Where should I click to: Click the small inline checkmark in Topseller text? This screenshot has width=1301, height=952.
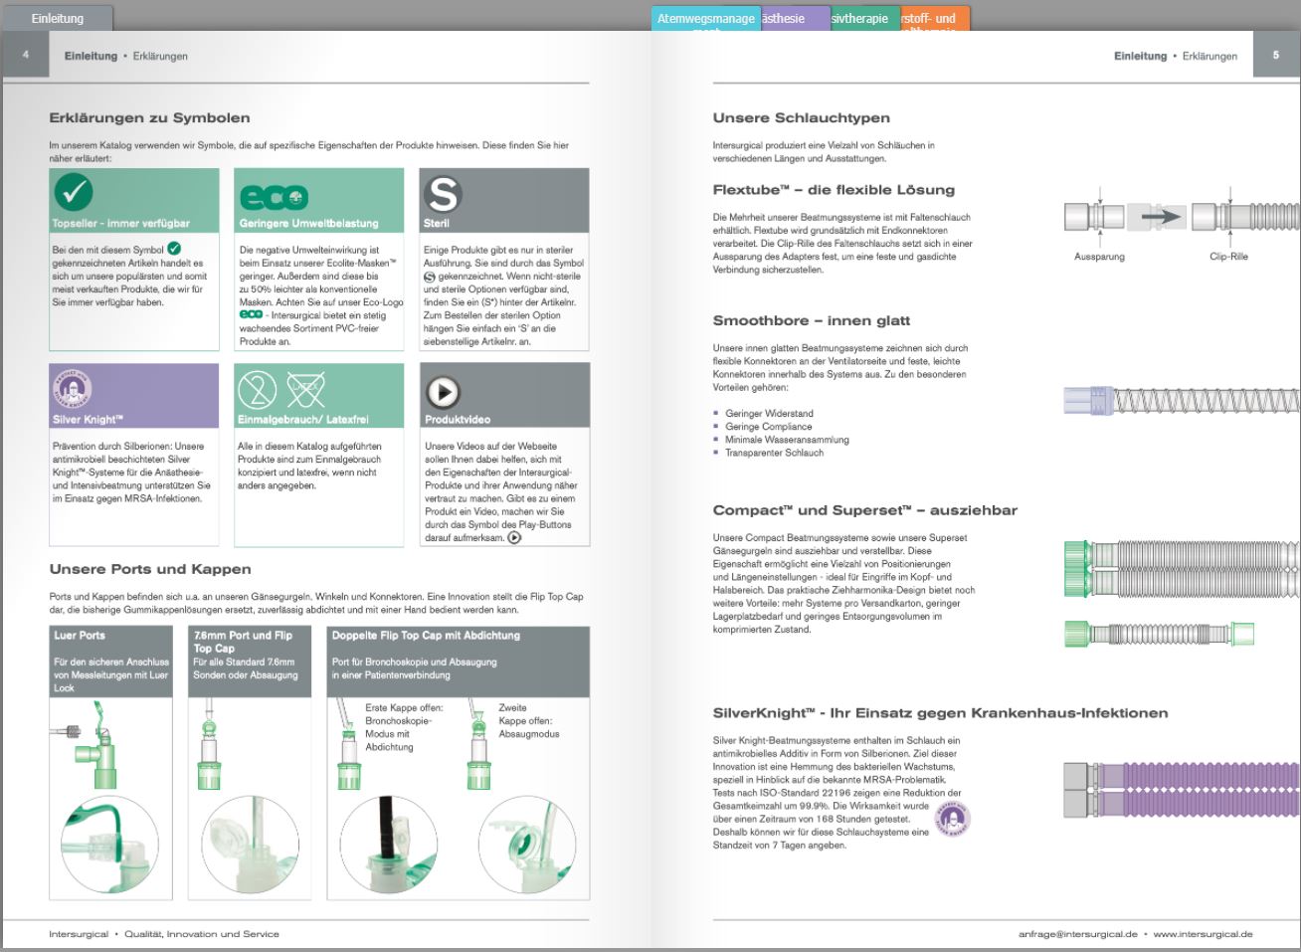pos(174,249)
